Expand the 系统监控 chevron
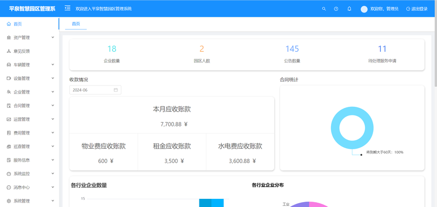This screenshot has height=207, width=437. (53, 173)
